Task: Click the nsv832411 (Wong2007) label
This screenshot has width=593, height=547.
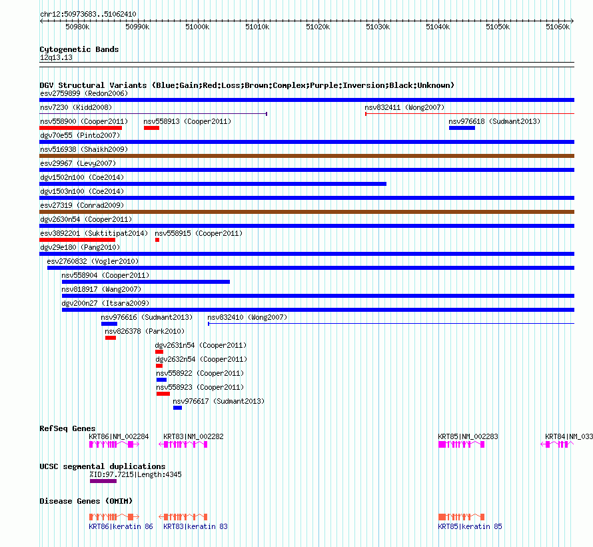Action: tap(404, 107)
